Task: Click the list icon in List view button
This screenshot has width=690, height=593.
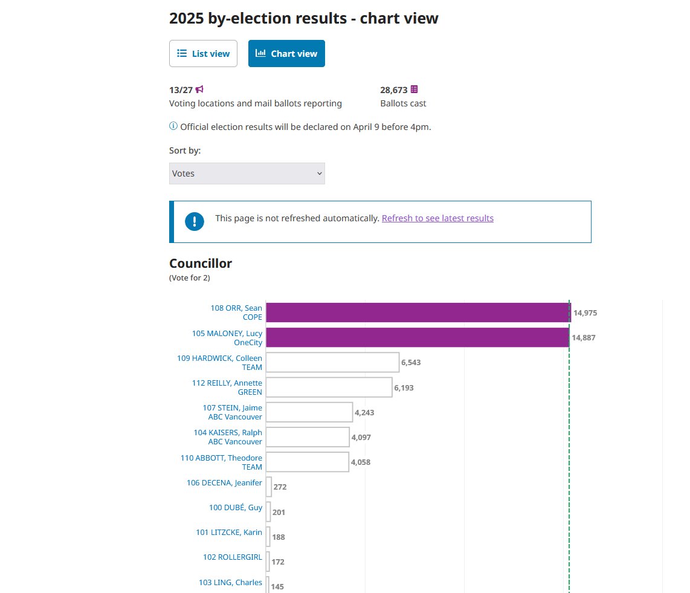Action: pos(182,53)
